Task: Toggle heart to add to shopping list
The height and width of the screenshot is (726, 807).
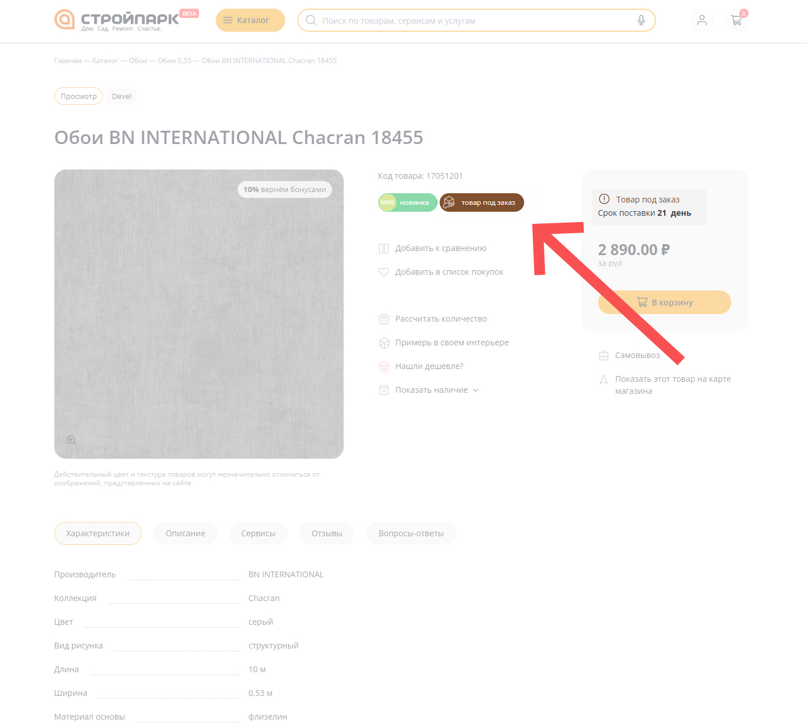Action: point(384,272)
